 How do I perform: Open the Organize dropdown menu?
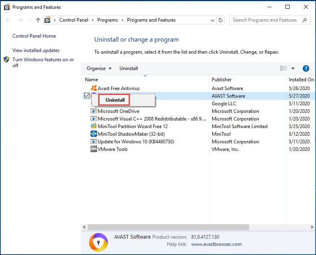pos(99,68)
